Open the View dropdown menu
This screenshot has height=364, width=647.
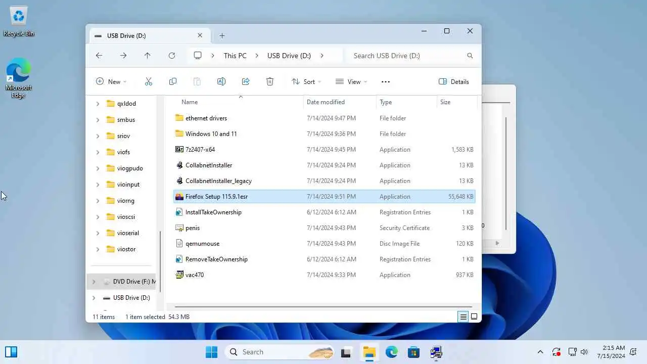(x=351, y=81)
